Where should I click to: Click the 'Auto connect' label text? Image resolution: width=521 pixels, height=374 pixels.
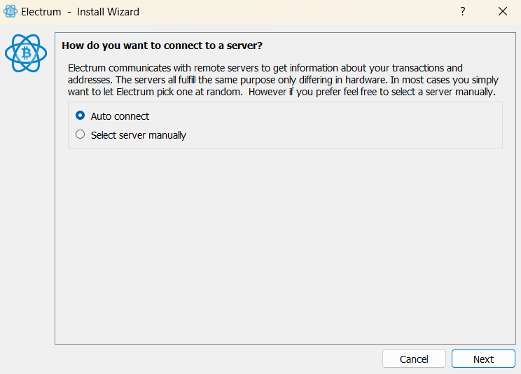(120, 116)
